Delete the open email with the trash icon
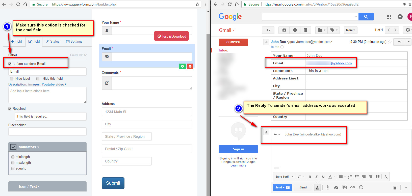The height and width of the screenshot is (196, 412). 305,30
